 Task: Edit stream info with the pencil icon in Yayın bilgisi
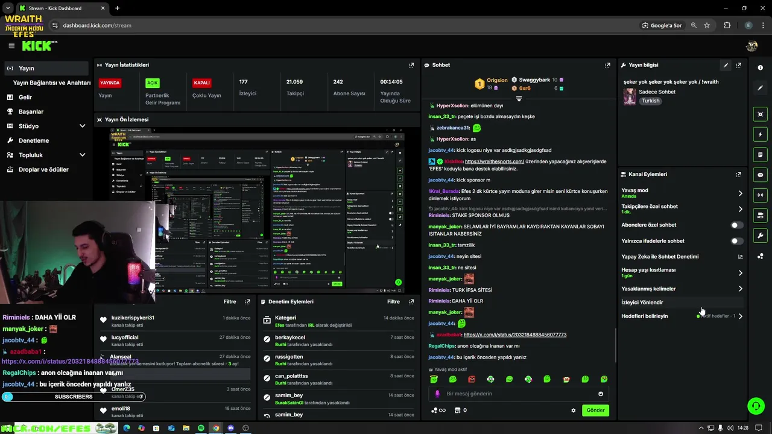click(x=726, y=65)
